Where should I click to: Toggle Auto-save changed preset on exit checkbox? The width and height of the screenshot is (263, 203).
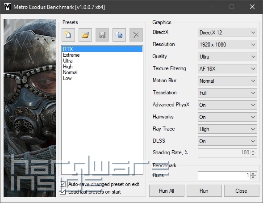[63, 184]
